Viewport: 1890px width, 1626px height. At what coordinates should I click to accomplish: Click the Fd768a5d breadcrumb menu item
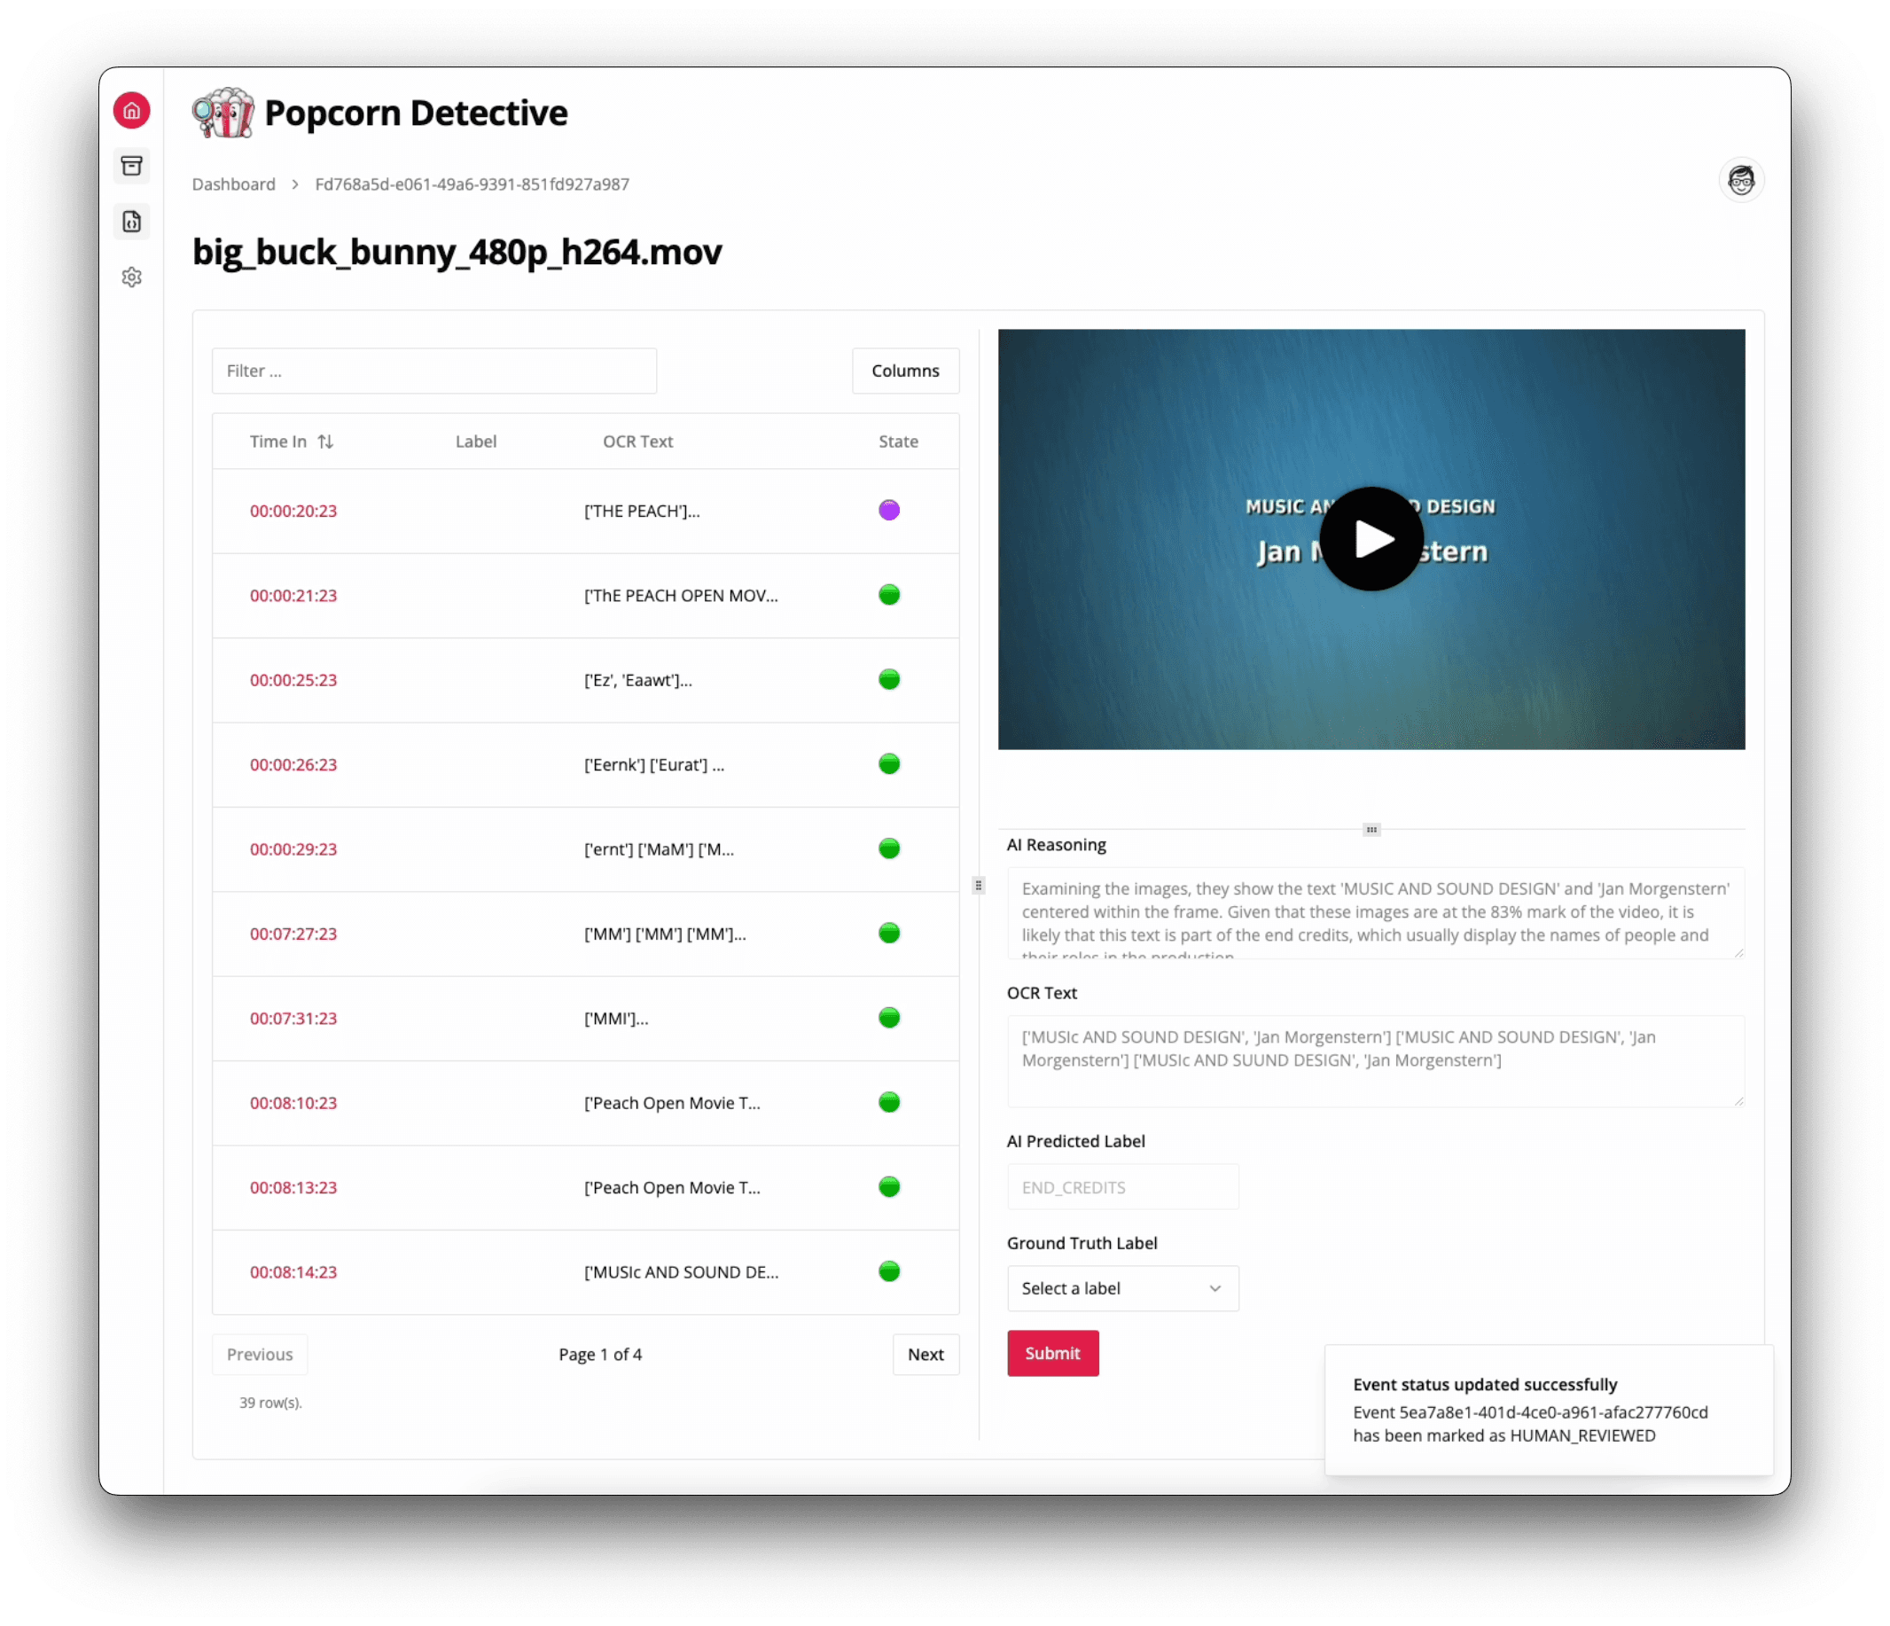click(471, 184)
